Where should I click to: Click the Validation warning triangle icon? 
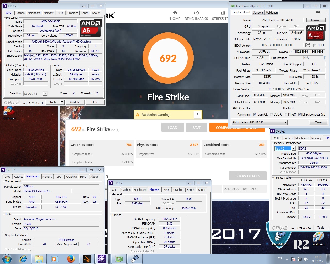point(138,115)
